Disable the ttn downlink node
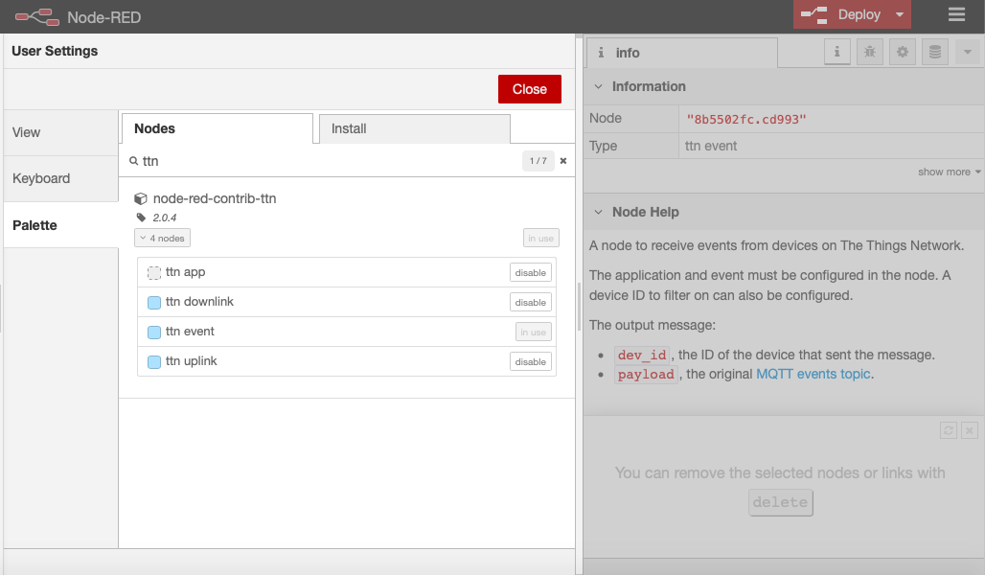Image resolution: width=985 pixels, height=575 pixels. click(530, 302)
